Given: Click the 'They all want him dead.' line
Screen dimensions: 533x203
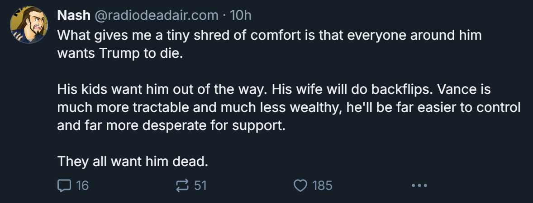Looking at the screenshot, I should tap(133, 161).
